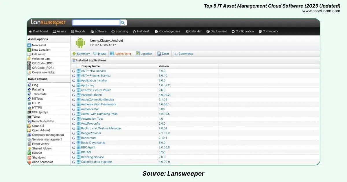Click the Lansweeper logo
Viewport: 347px width, 182px height.
click(x=48, y=23)
